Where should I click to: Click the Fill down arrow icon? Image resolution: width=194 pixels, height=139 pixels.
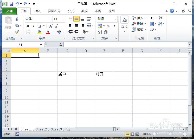tap(152, 24)
